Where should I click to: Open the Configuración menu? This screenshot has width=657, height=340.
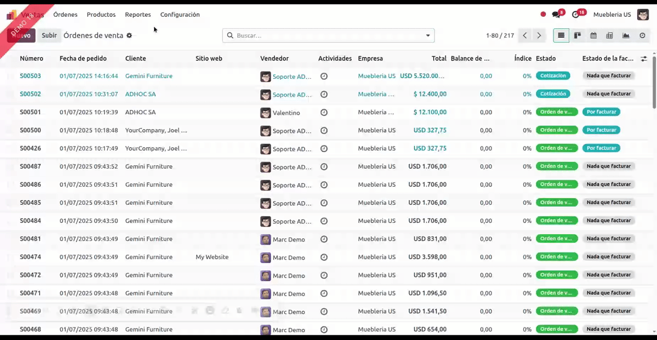180,14
